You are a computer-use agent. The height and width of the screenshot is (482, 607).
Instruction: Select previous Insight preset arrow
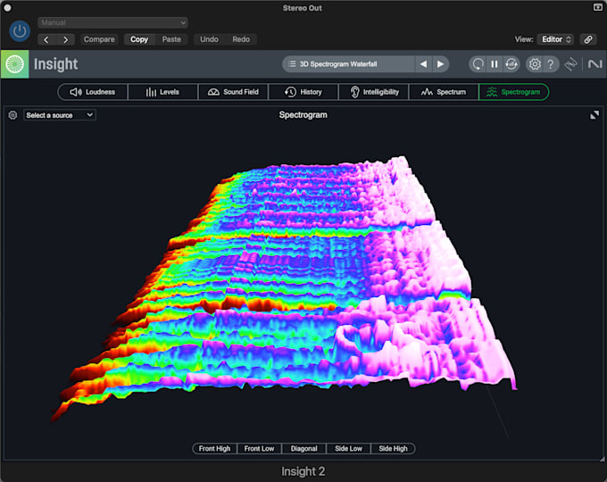[x=423, y=64]
